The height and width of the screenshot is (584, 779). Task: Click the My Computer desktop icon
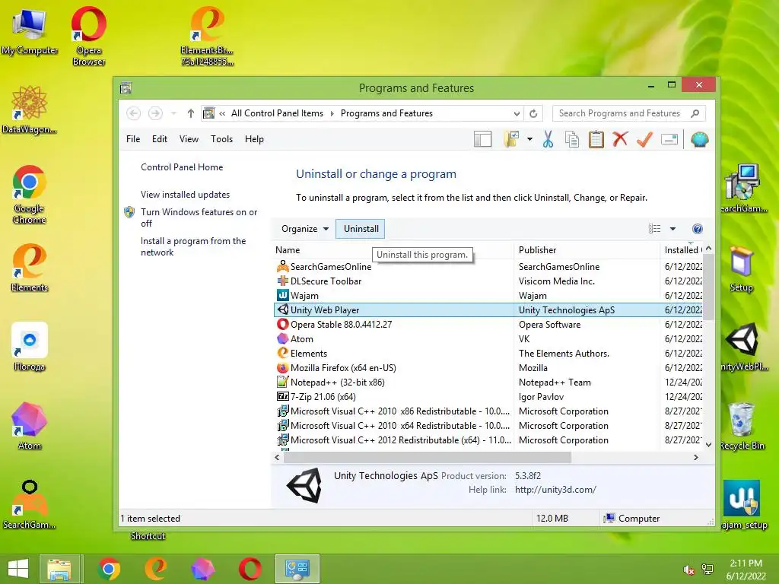click(29, 30)
